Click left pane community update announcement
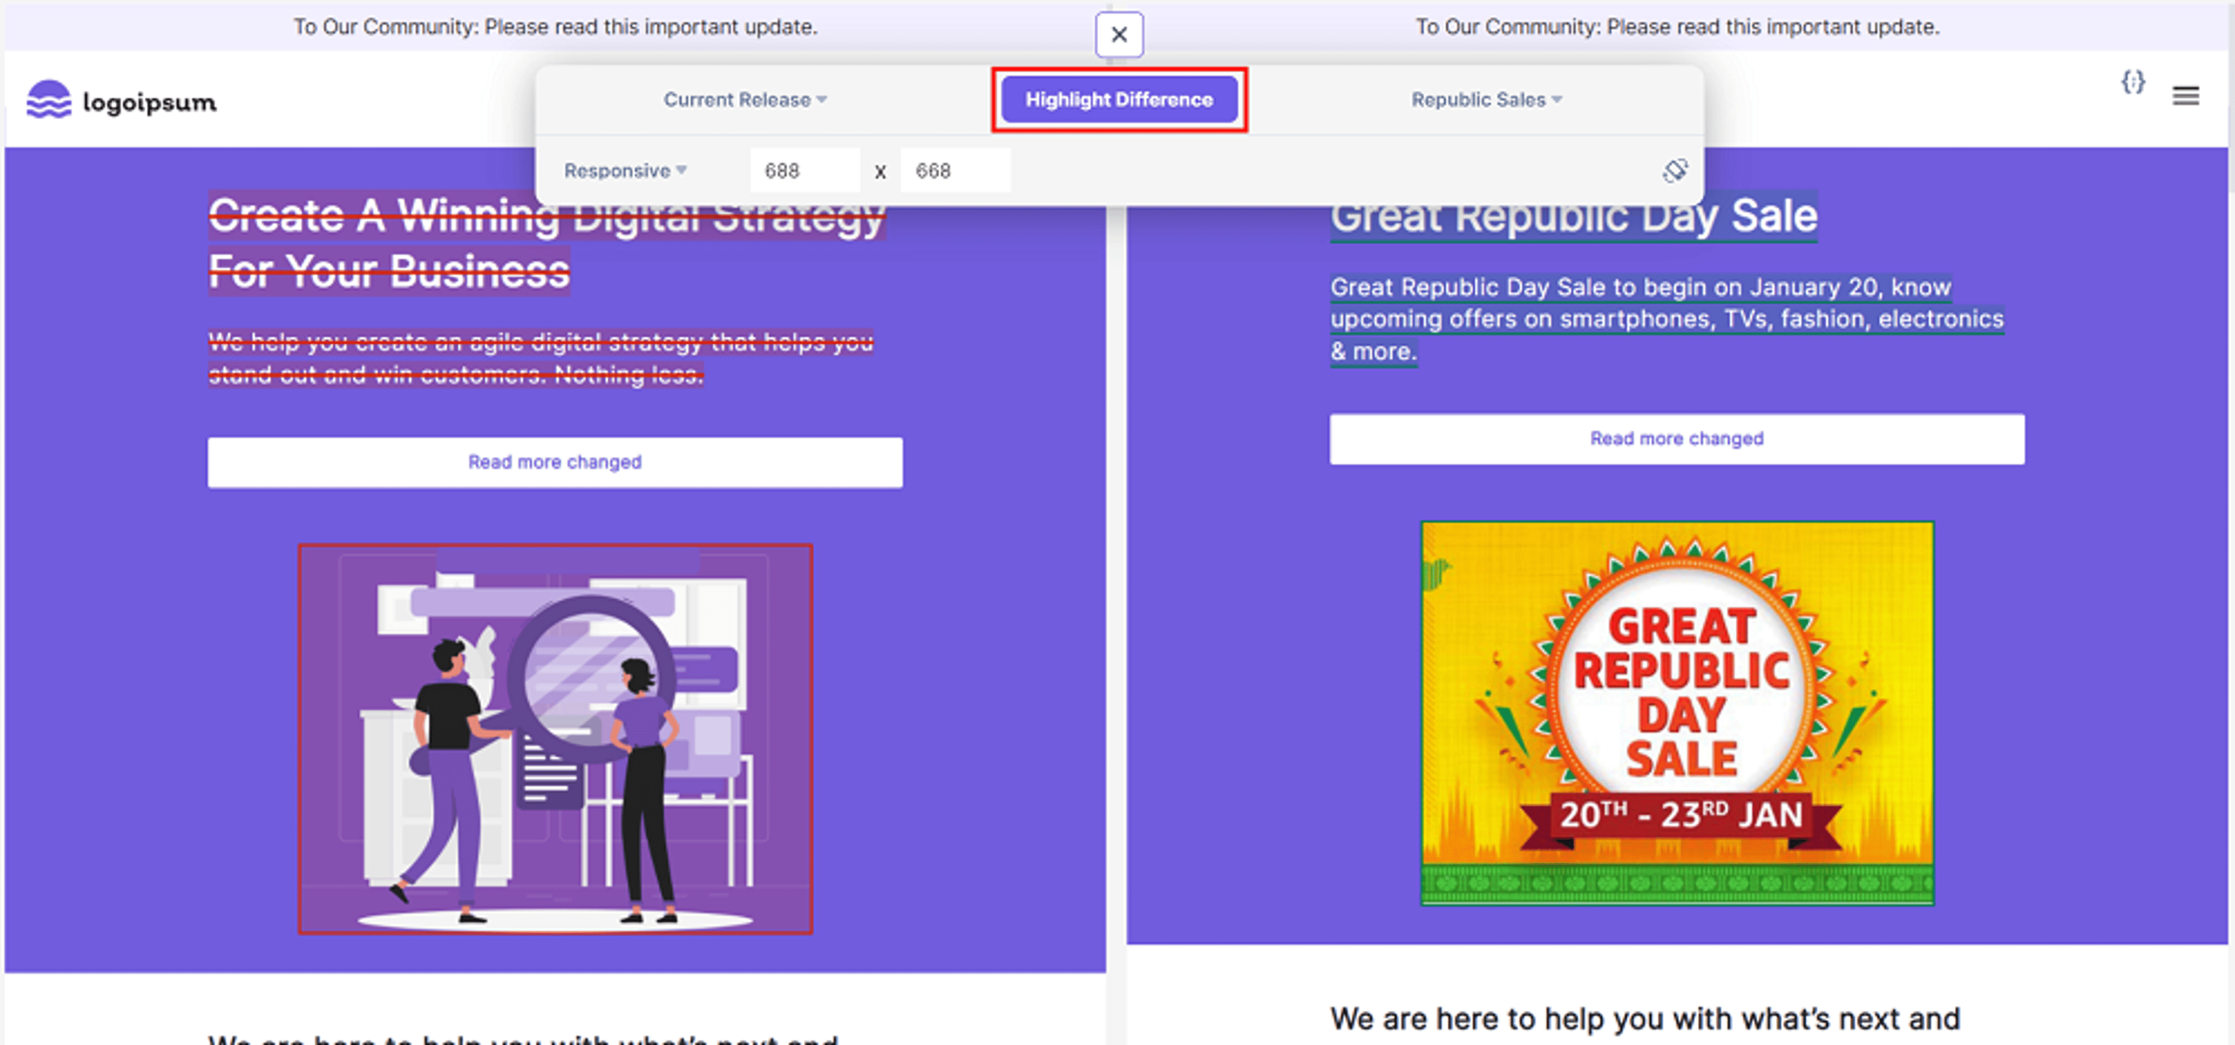2235x1045 pixels. tap(555, 27)
